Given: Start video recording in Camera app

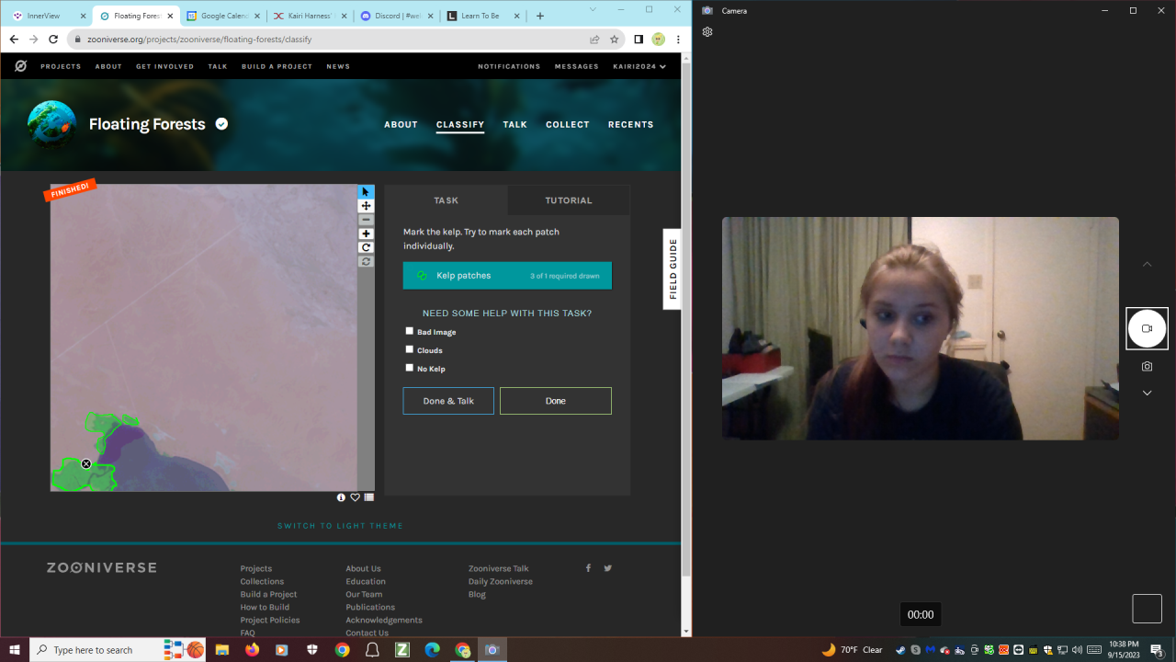Looking at the screenshot, I should [x=1147, y=328].
